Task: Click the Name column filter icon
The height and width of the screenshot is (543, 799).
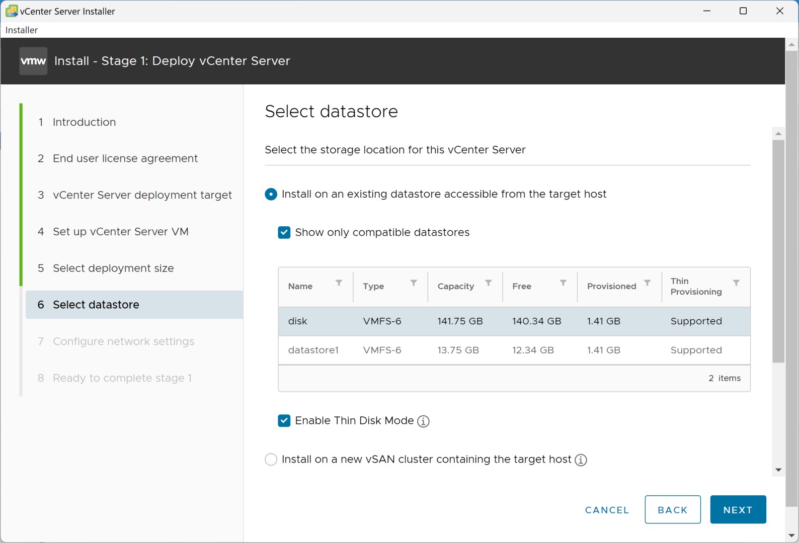Action: [339, 283]
